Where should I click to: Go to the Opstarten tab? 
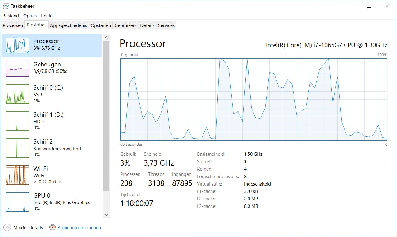[x=101, y=25]
